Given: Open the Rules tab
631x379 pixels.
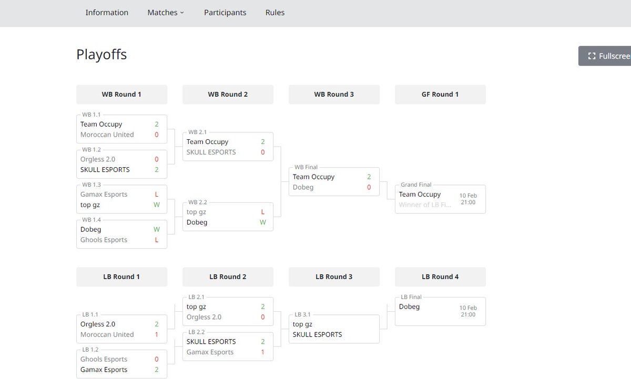Looking at the screenshot, I should pyautogui.click(x=275, y=13).
